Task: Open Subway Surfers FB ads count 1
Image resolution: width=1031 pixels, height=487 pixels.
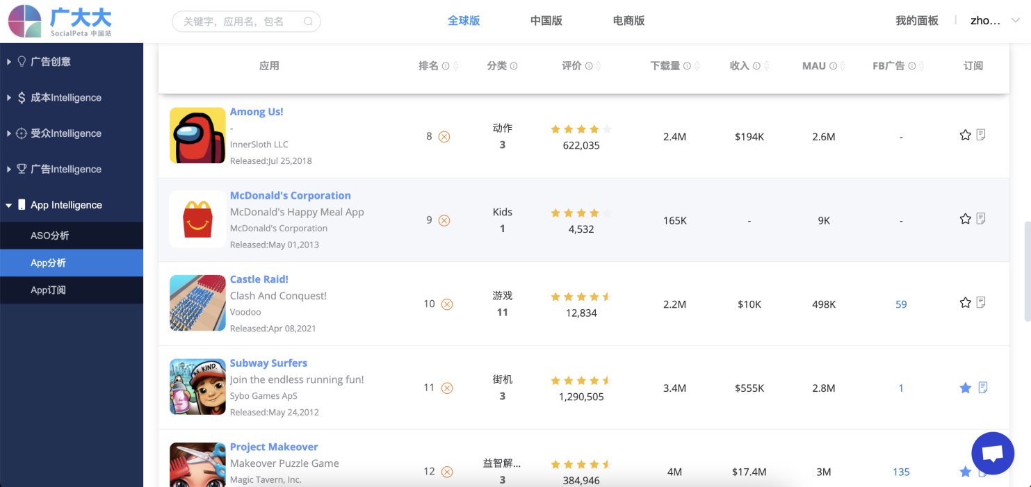Action: 901,388
